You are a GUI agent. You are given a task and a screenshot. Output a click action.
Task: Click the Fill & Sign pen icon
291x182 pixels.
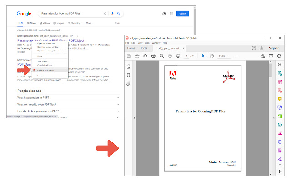[x=263, y=56]
